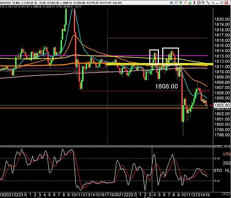Click the green funnel filter icon
This screenshot has height=198, width=231.
tap(180, 3)
